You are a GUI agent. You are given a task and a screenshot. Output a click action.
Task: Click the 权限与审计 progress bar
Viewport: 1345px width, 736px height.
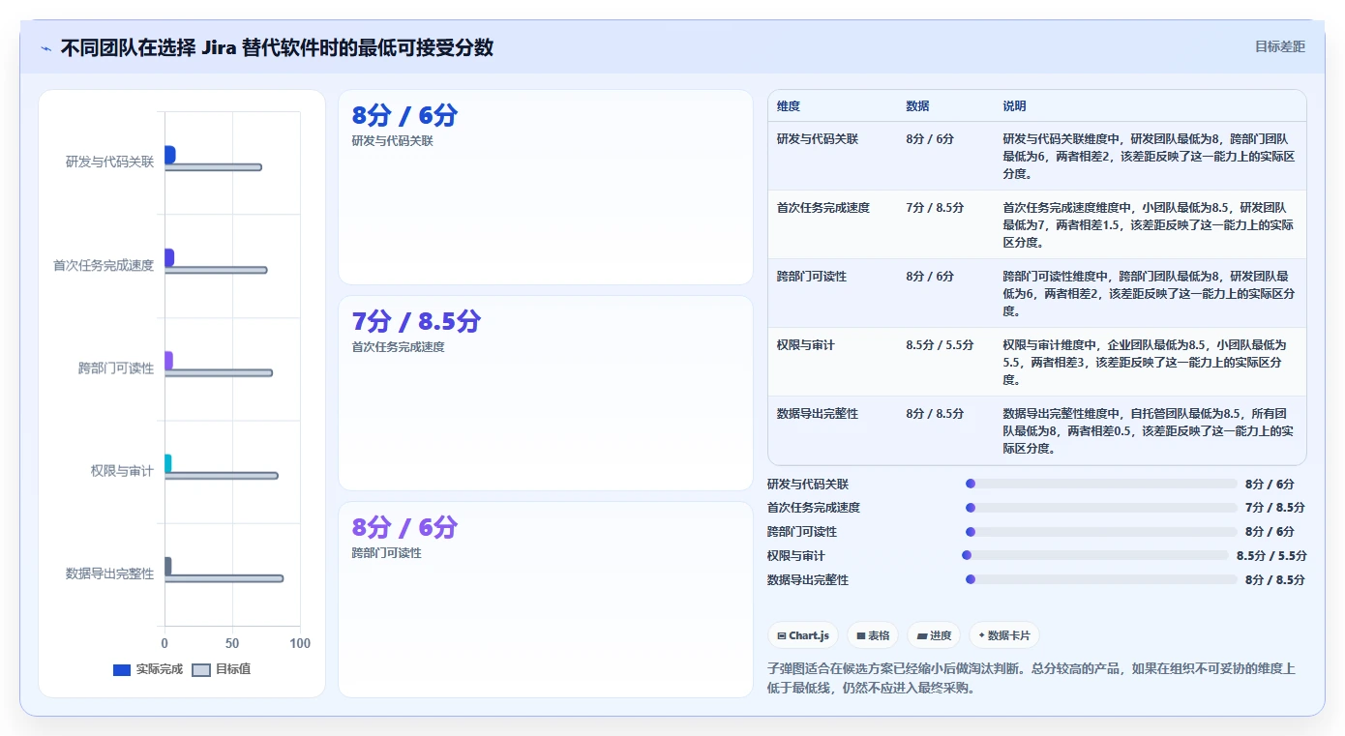1095,555
